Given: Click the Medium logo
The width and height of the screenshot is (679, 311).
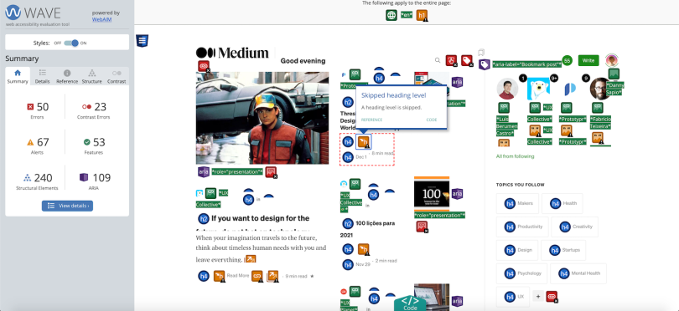Looking at the screenshot, I should click(232, 54).
